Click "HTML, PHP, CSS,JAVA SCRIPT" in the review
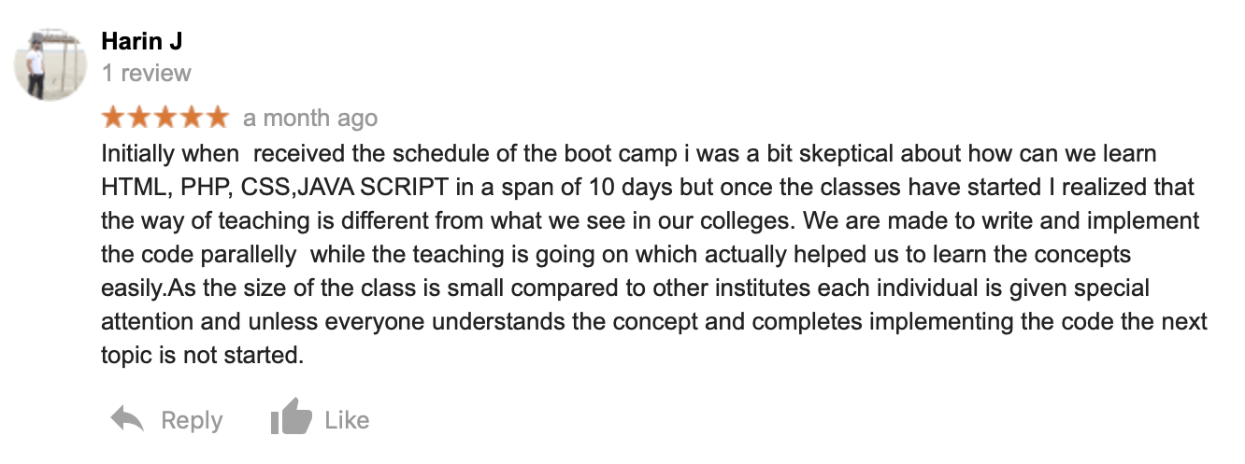1245x464 pixels. 278,187
